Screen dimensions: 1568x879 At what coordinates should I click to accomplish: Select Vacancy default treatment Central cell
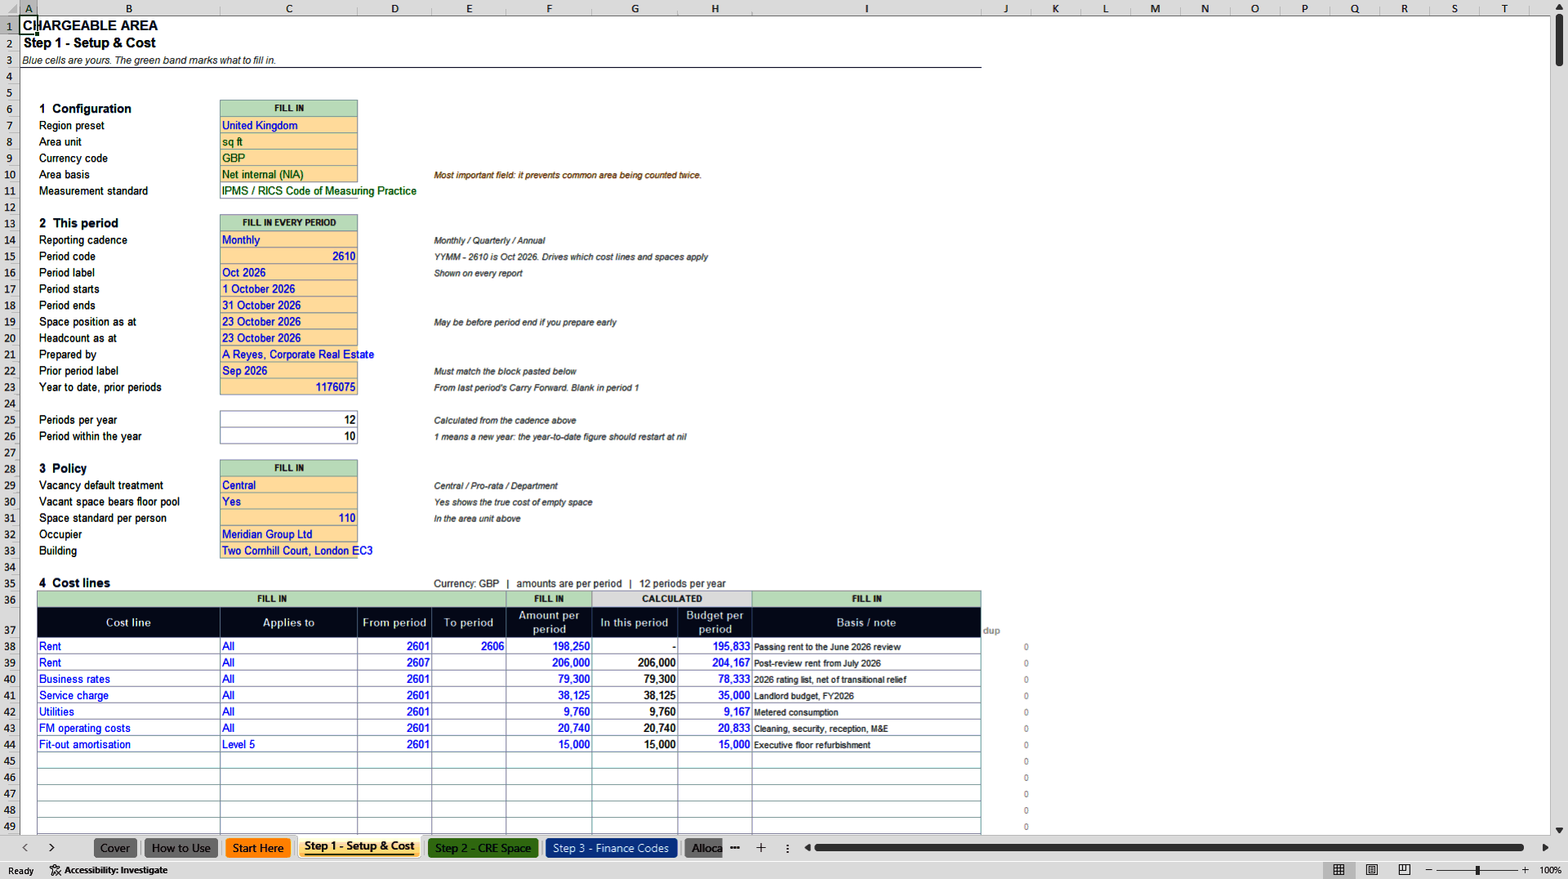[x=288, y=484]
